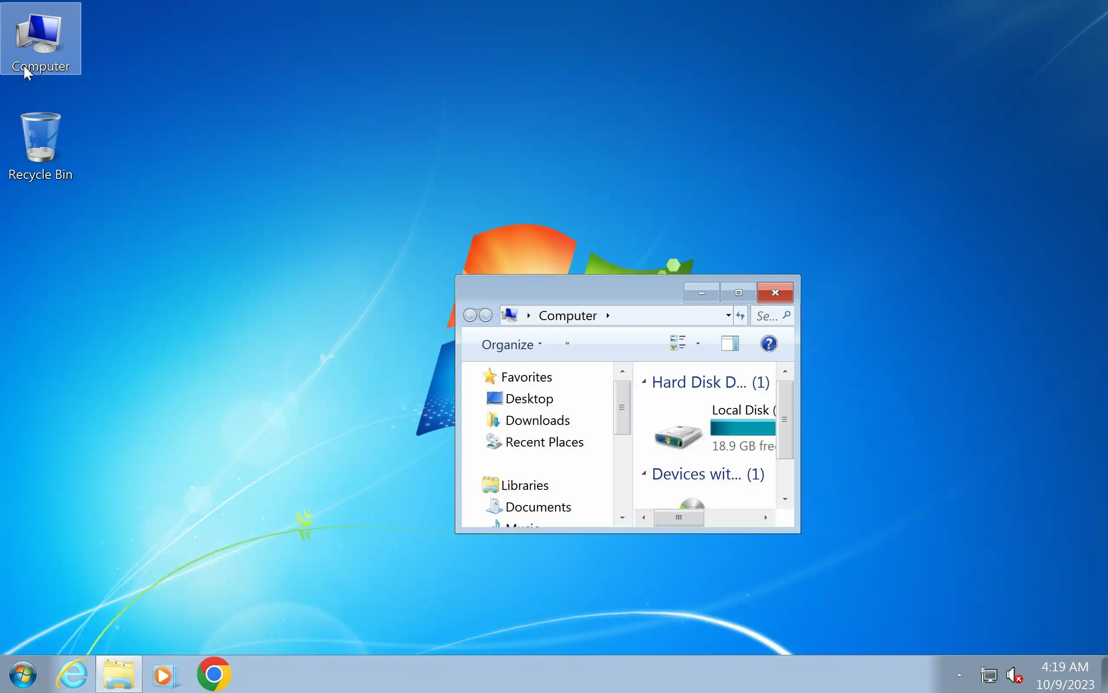Select Downloads in Favorites
The height and width of the screenshot is (693, 1108).
click(537, 420)
